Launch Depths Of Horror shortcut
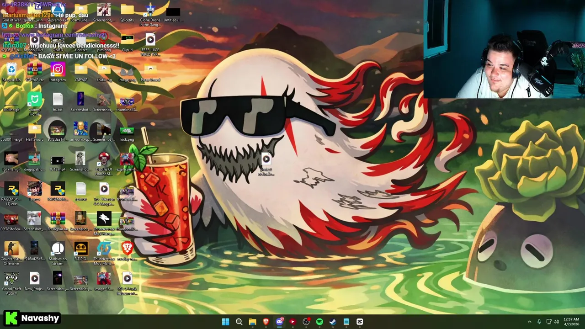The image size is (585, 329). [x=104, y=164]
